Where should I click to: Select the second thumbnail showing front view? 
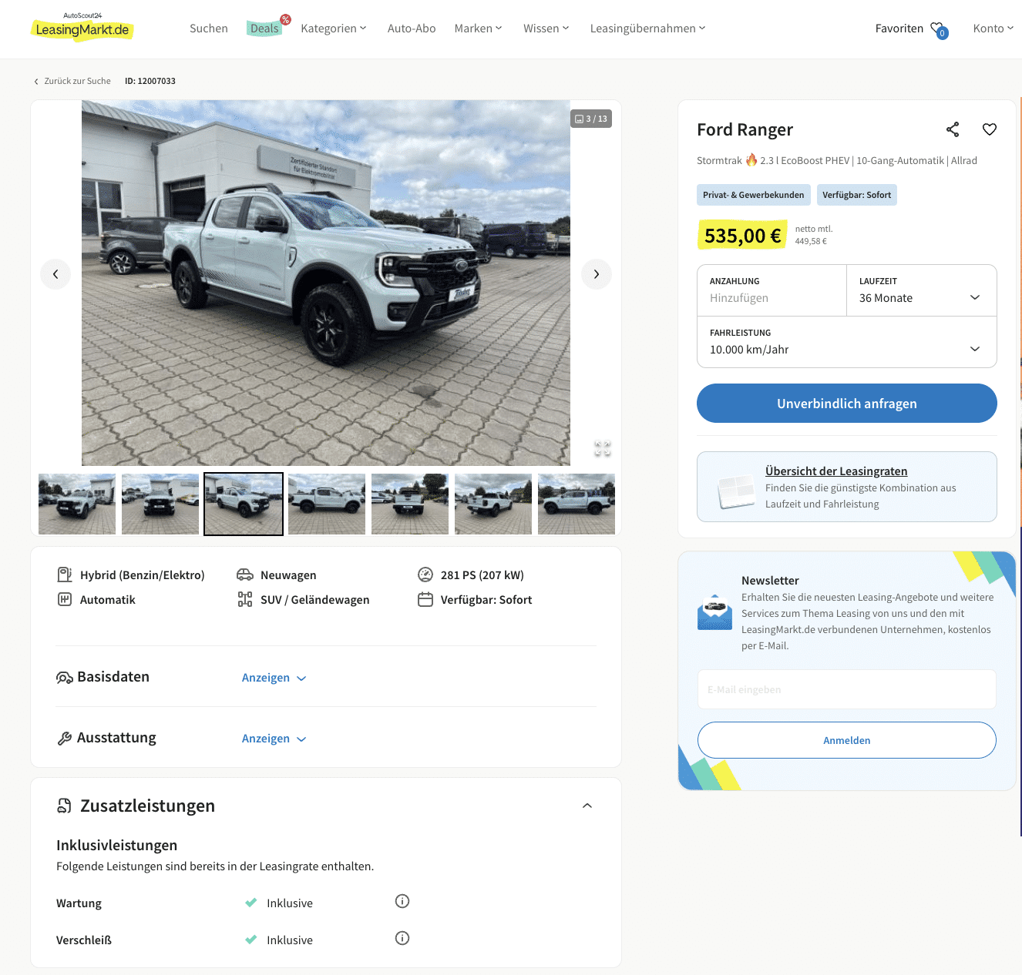click(x=160, y=504)
